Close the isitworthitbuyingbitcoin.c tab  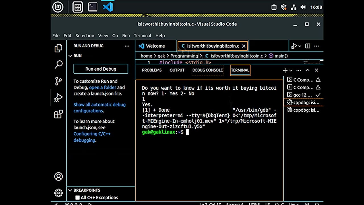[x=244, y=46]
